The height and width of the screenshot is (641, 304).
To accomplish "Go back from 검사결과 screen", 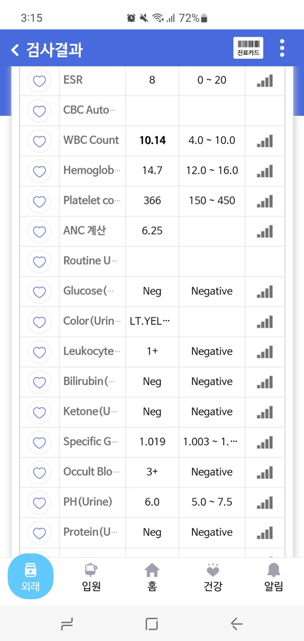I will [15, 50].
